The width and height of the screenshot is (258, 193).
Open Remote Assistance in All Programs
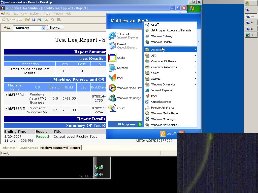click(x=163, y=108)
